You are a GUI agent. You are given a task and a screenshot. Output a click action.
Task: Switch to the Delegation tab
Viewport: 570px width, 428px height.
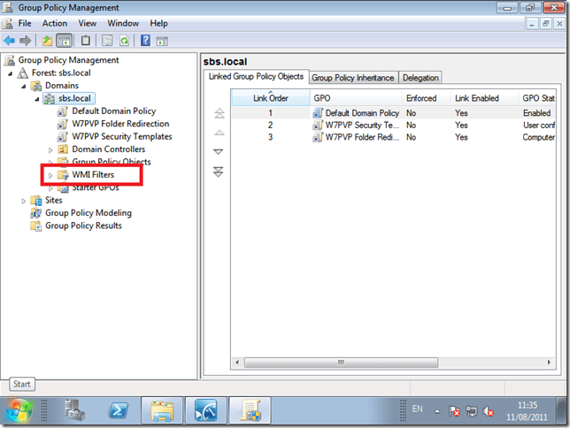(x=420, y=78)
